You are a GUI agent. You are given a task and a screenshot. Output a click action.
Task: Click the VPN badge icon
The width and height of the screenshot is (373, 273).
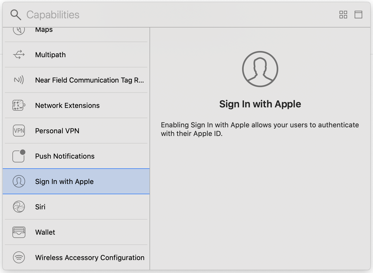click(19, 131)
